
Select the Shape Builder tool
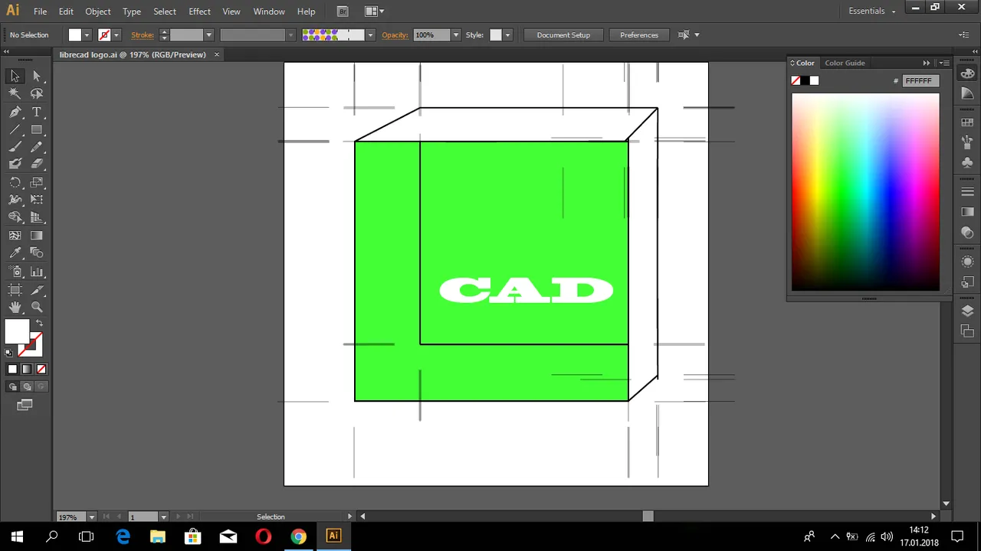15,217
